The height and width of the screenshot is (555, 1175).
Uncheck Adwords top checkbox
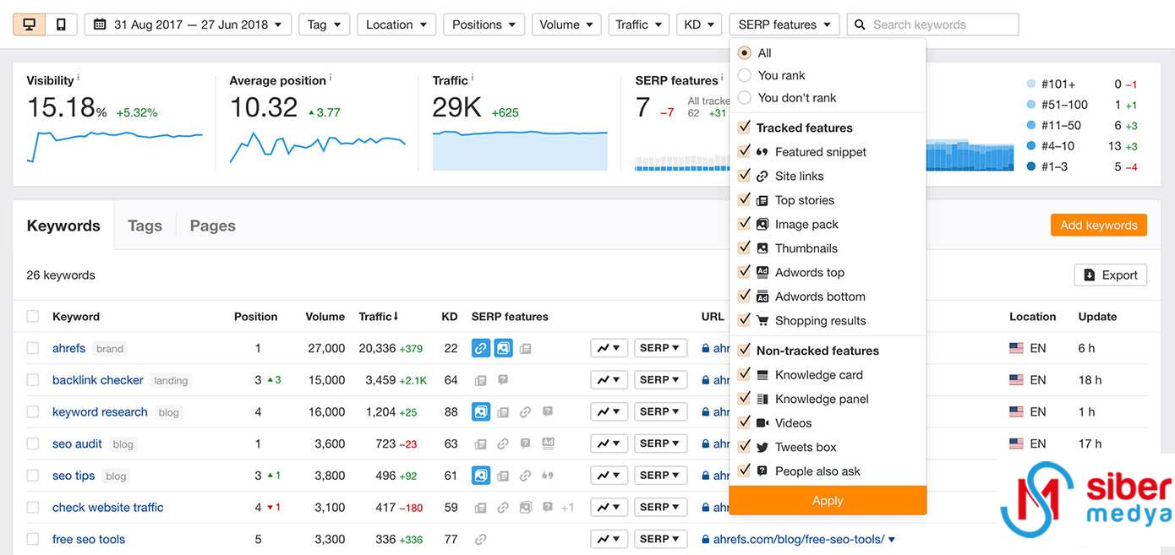(744, 272)
